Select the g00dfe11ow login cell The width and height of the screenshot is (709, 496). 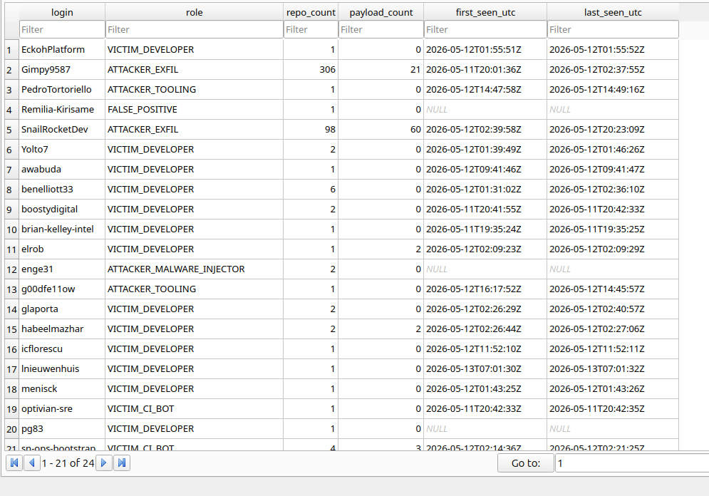62,289
